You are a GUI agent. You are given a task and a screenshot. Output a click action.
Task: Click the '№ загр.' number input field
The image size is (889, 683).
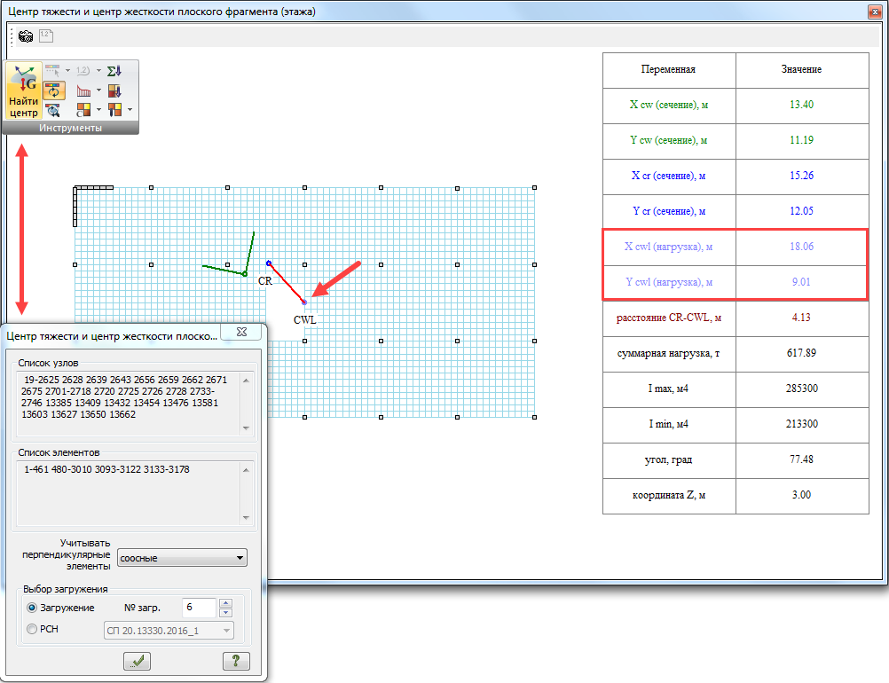tap(198, 608)
